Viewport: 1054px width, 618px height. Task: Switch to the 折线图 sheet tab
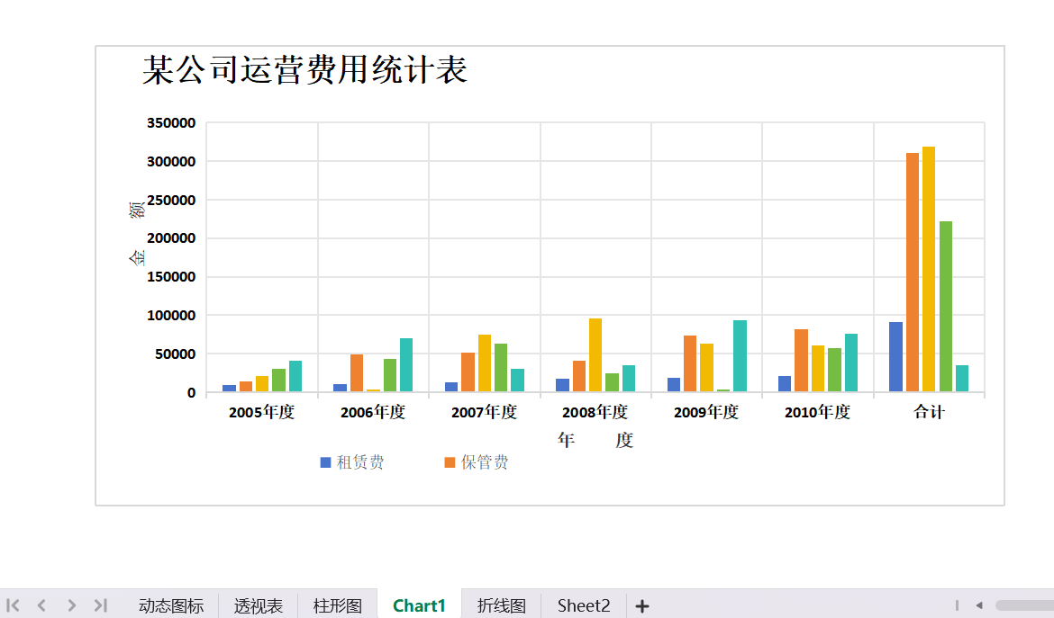(502, 605)
